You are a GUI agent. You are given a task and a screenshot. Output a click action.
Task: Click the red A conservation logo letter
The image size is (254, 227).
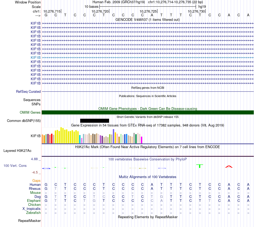tap(229, 167)
